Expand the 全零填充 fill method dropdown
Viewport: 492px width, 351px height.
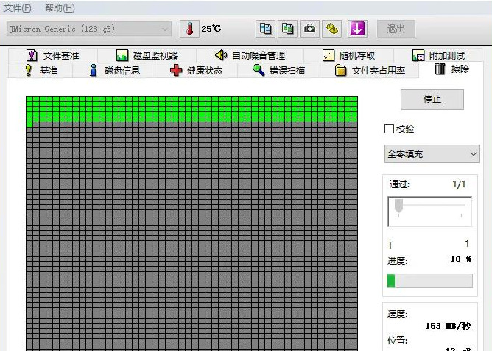[x=432, y=154]
